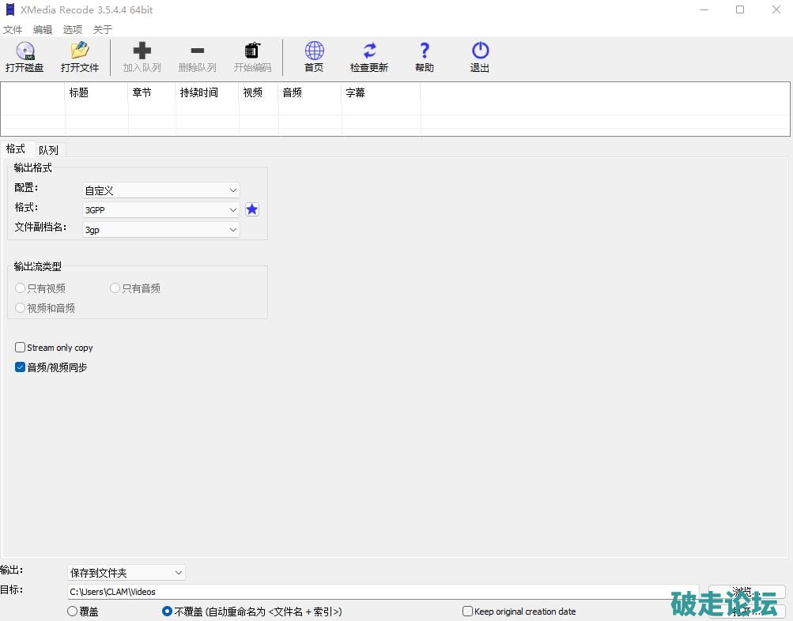The height and width of the screenshot is (621, 793).
Task: Open the 文件 menu
Action: tap(13, 30)
